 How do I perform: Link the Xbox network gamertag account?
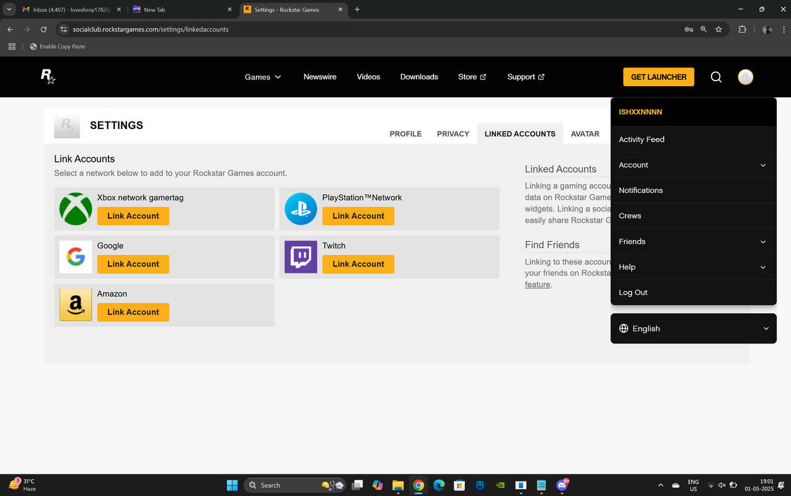click(133, 216)
